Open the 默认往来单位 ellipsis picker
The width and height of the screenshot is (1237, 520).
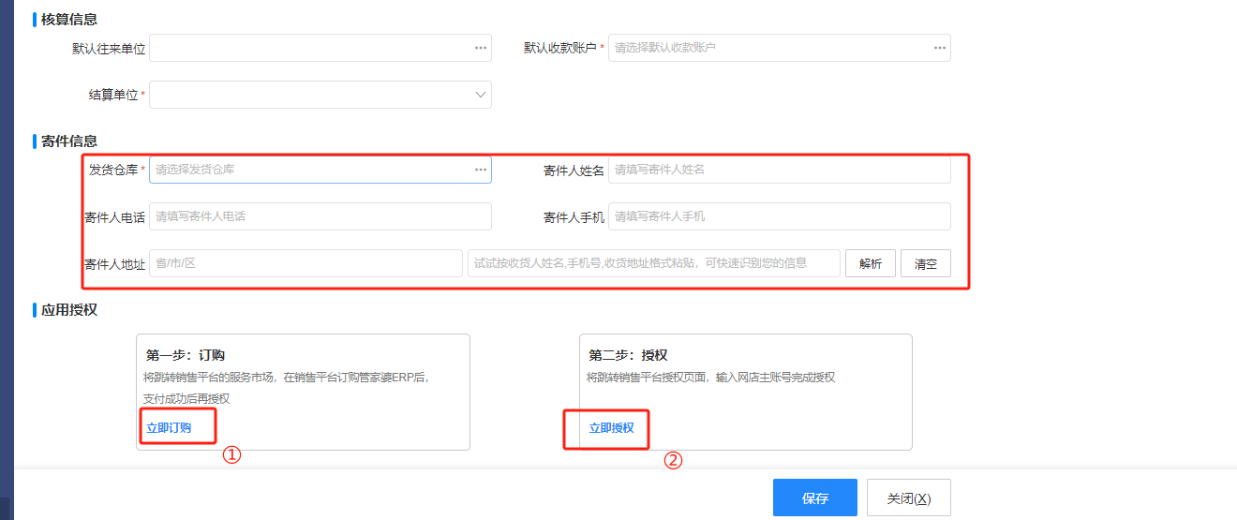[480, 48]
